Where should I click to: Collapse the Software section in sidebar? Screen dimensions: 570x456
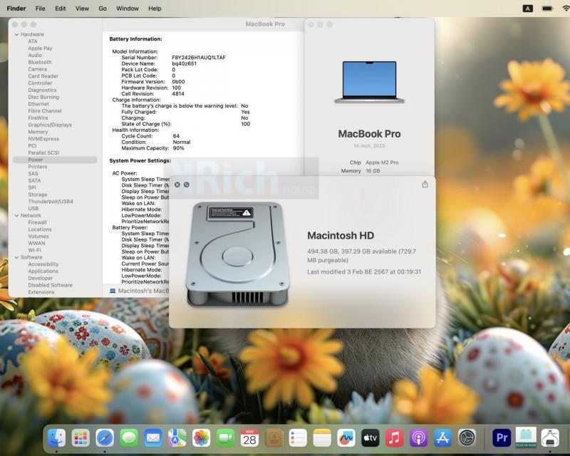coord(16,257)
